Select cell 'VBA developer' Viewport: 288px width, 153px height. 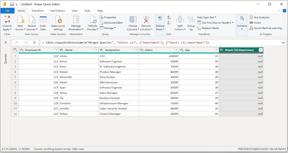[x=119, y=82]
